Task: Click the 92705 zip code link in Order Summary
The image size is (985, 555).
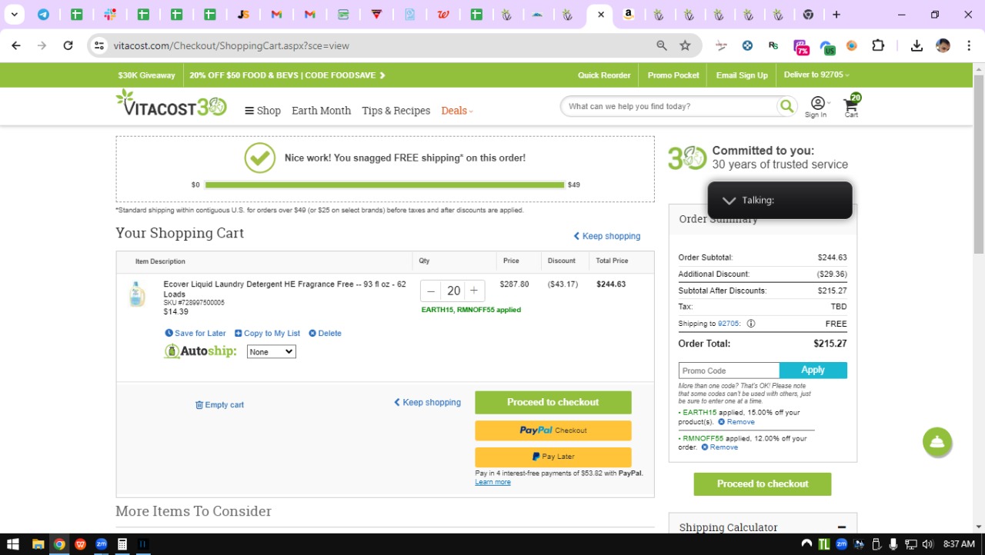Action: pos(728,324)
